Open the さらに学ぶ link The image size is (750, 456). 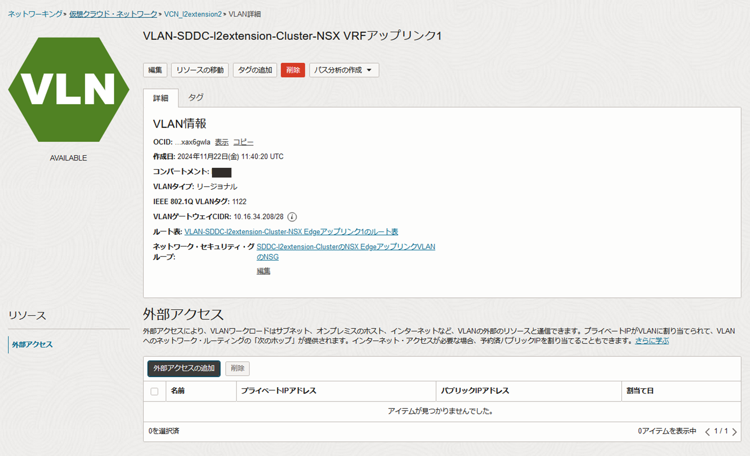(652, 341)
